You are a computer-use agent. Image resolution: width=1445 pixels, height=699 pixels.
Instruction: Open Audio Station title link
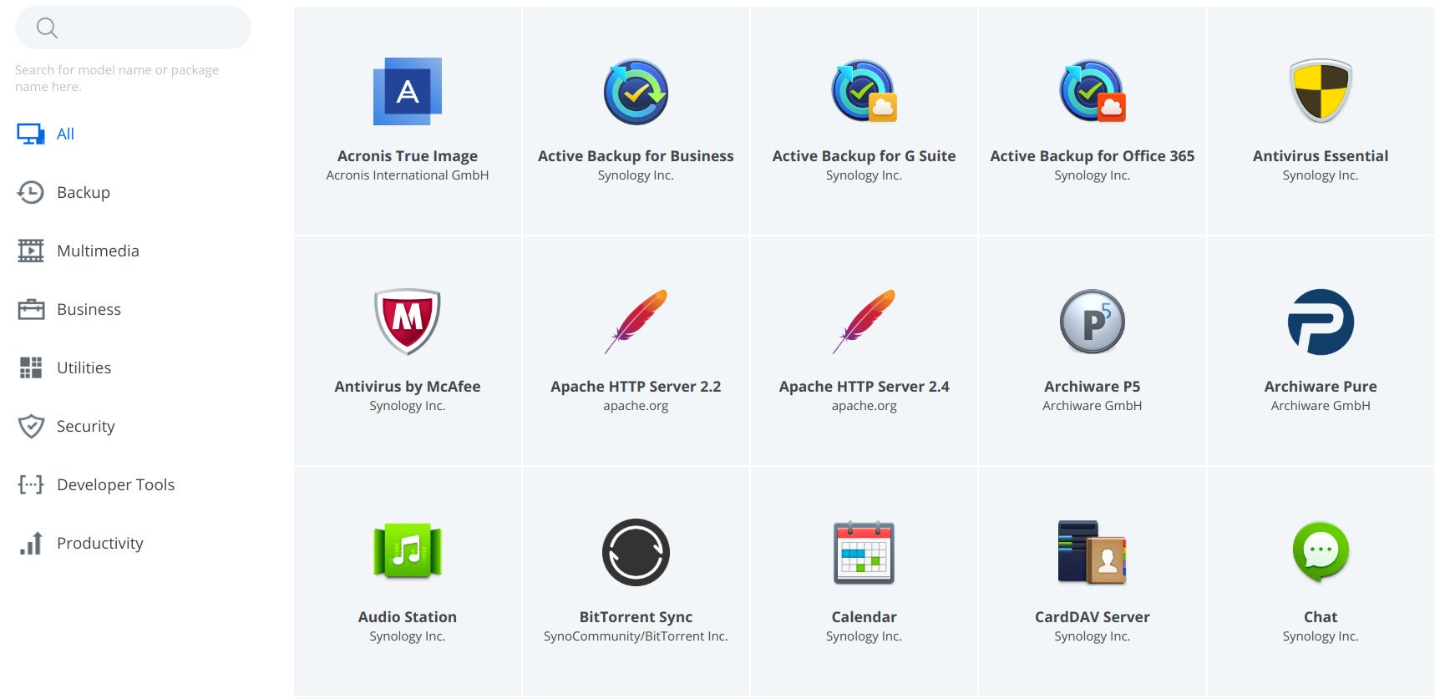(x=408, y=616)
